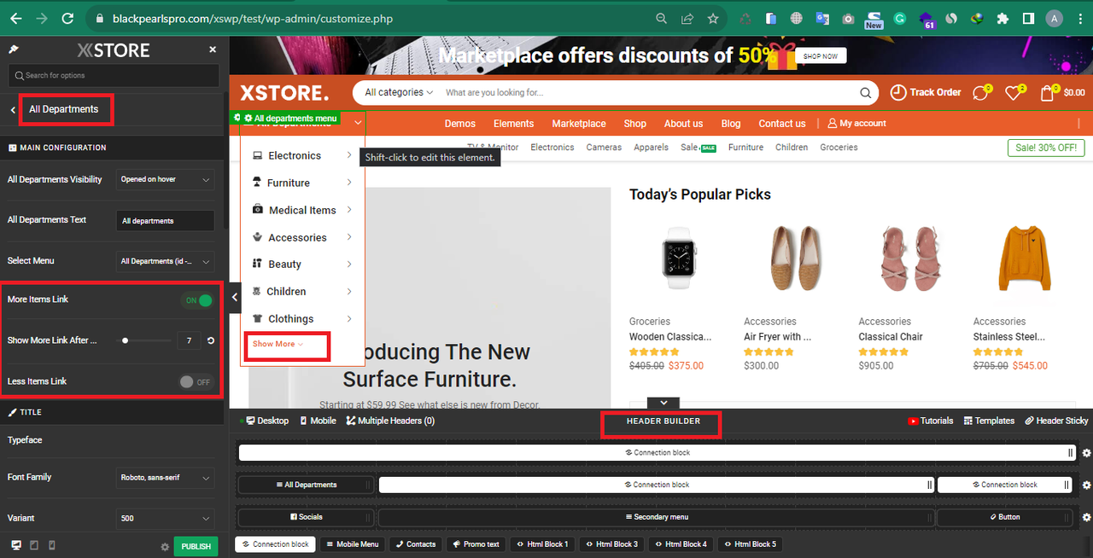Open settings gear for top header row
The image size is (1093, 558).
pyautogui.click(x=1087, y=453)
